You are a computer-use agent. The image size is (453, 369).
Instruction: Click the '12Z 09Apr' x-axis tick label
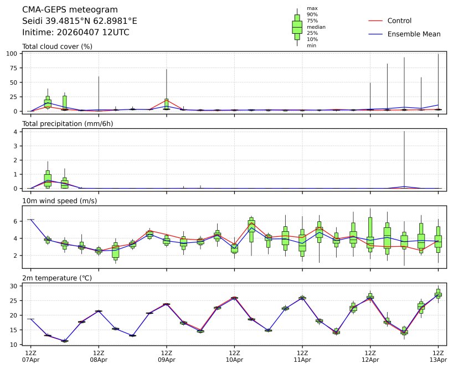click(x=166, y=356)
